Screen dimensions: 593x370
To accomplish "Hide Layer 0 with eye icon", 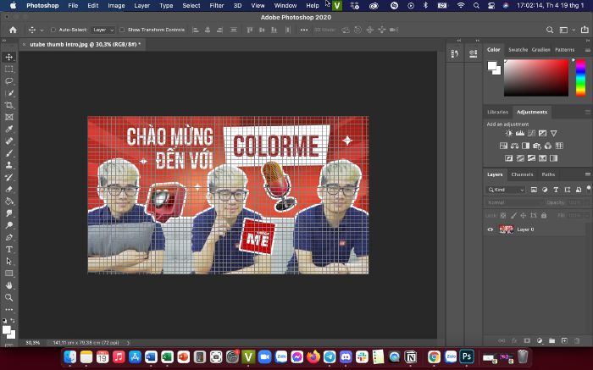I will [490, 229].
